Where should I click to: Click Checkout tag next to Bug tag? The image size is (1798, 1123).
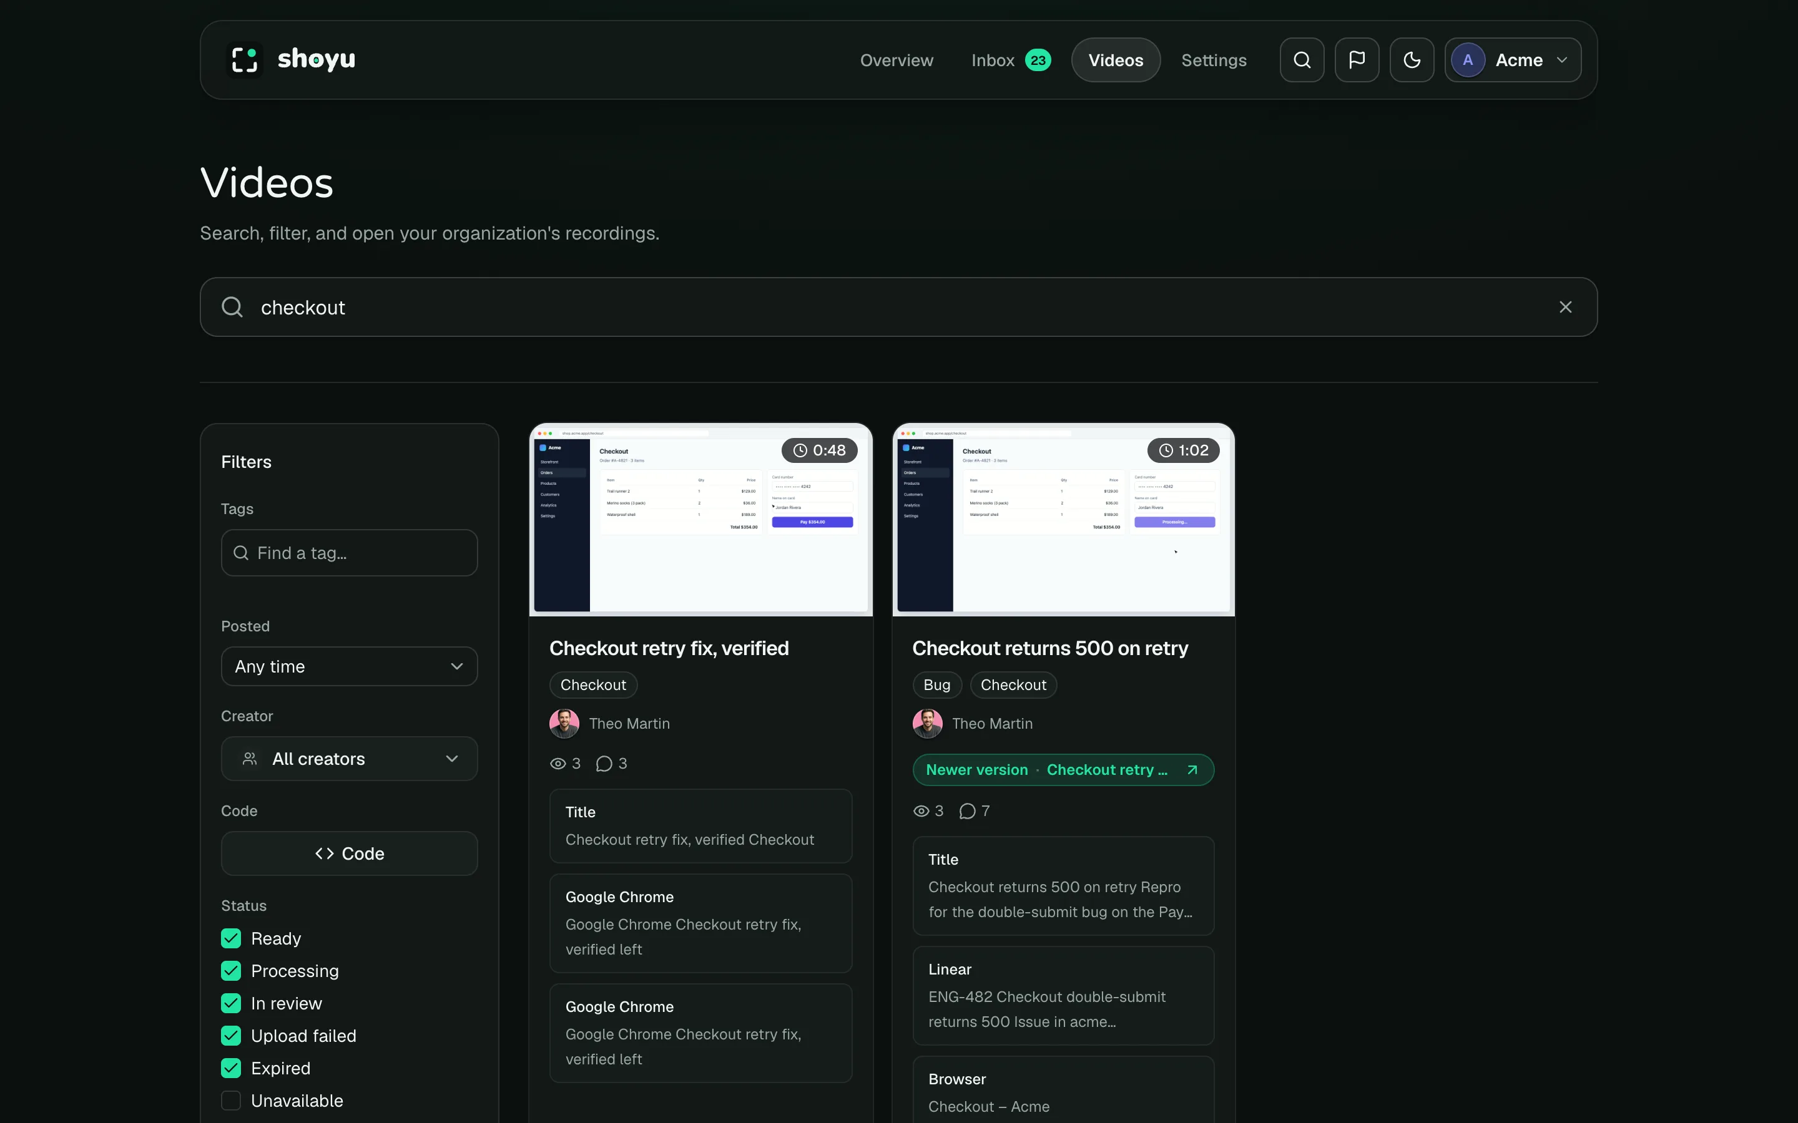1013,685
